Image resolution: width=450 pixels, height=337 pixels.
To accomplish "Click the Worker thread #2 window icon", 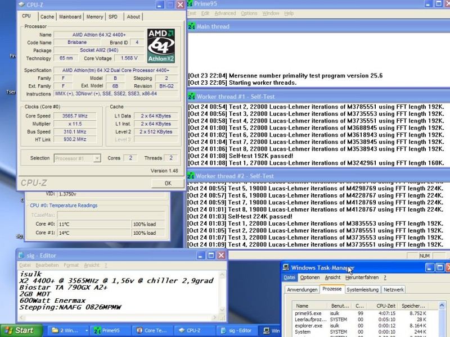I will (191, 176).
